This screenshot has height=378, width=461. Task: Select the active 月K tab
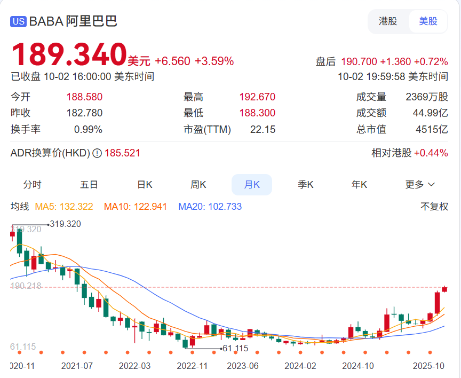click(x=252, y=185)
